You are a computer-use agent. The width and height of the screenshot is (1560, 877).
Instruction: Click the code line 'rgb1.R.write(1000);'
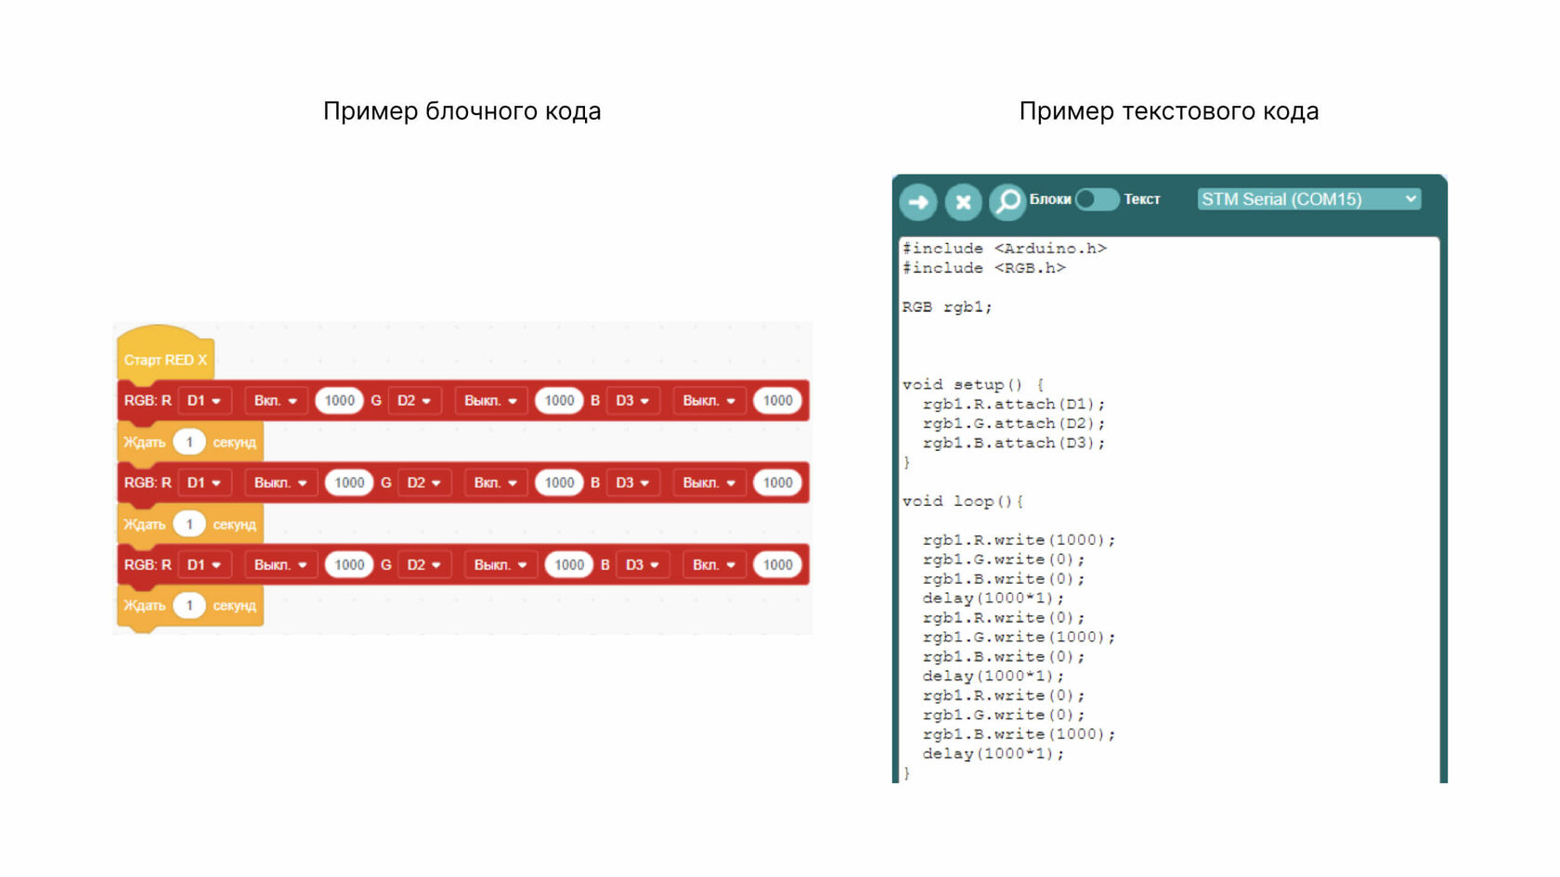1019,540
